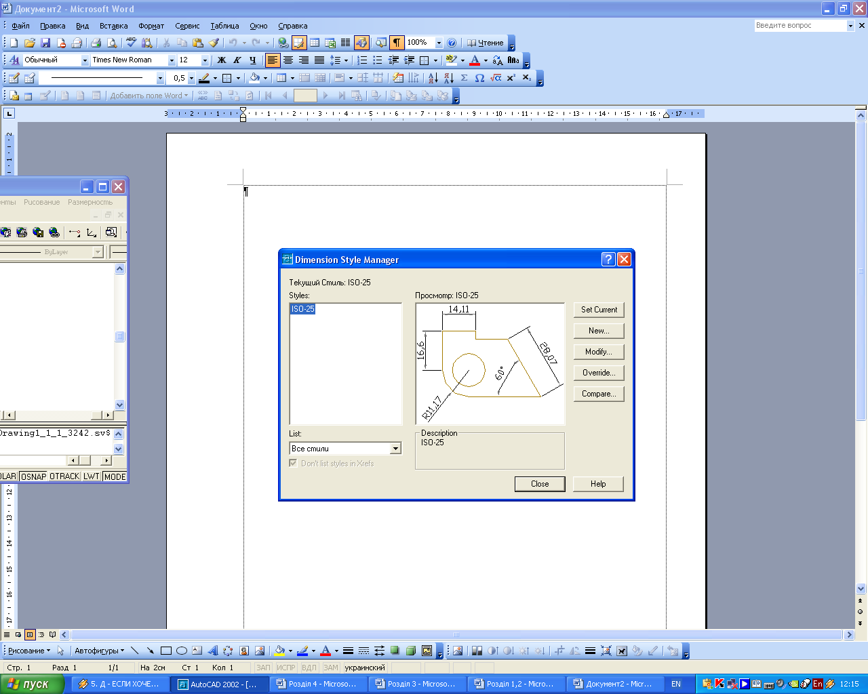868x694 pixels.
Task: Insert a table from the standard toolbar
Action: pyautogui.click(x=315, y=43)
